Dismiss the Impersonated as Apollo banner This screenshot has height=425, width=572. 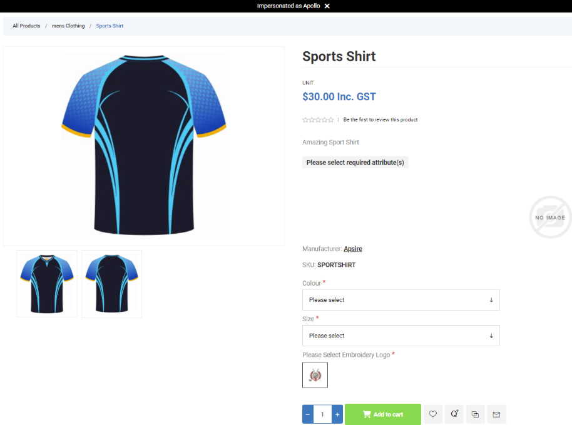(x=328, y=6)
